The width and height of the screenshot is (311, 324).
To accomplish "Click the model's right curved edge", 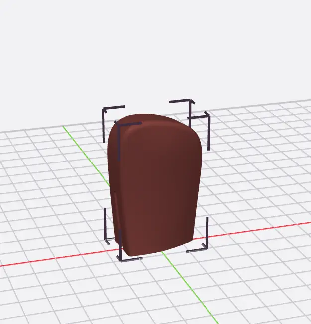I will click(198, 164).
